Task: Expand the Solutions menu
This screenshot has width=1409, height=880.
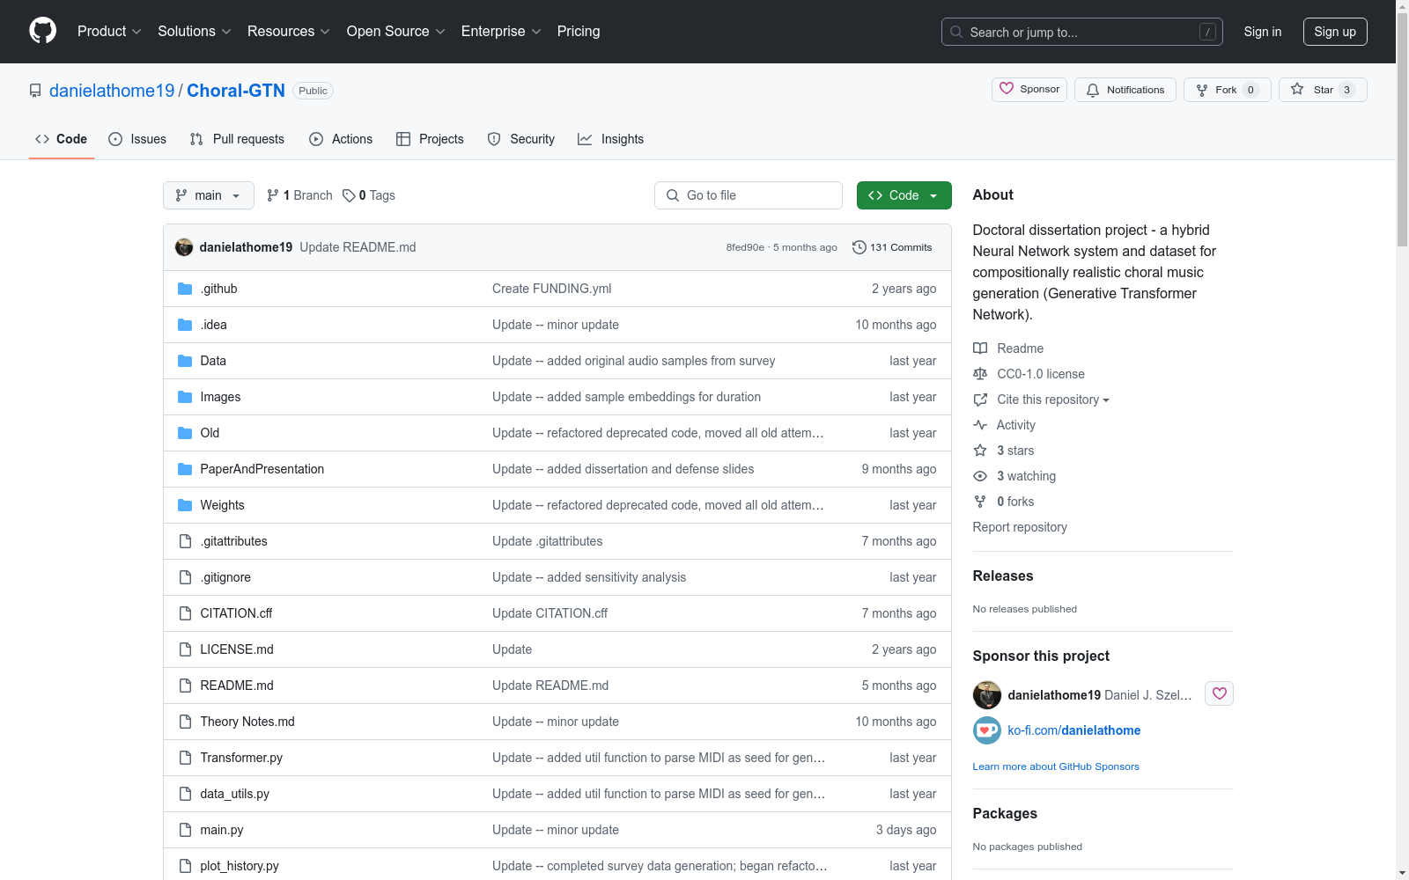Action: pos(195,31)
